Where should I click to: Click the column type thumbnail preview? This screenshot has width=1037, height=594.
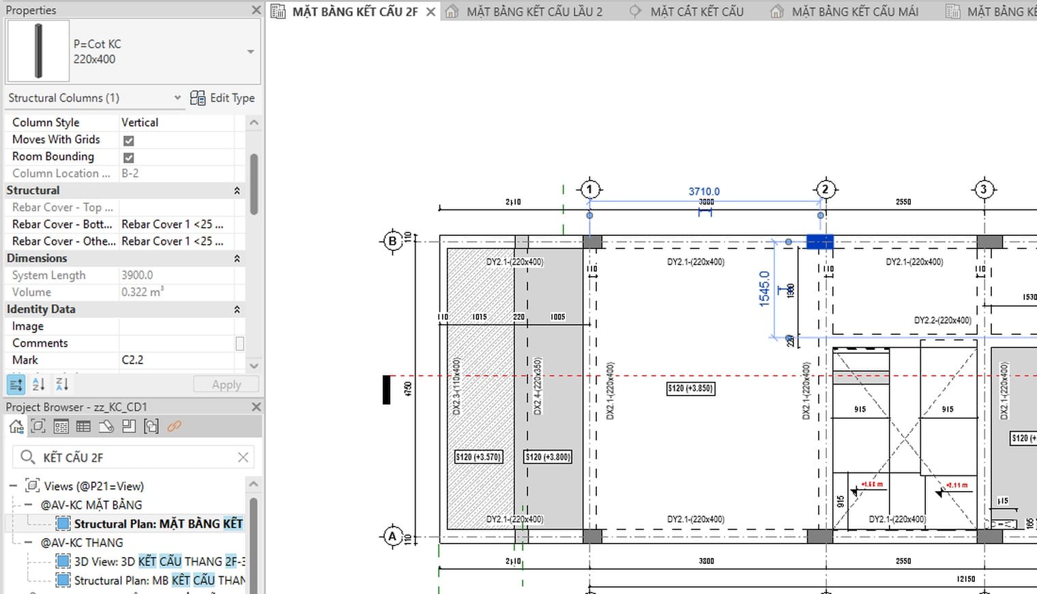38,51
